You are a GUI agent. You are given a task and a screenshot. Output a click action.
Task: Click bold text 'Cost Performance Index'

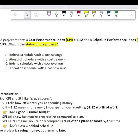pyautogui.click(x=47, y=40)
